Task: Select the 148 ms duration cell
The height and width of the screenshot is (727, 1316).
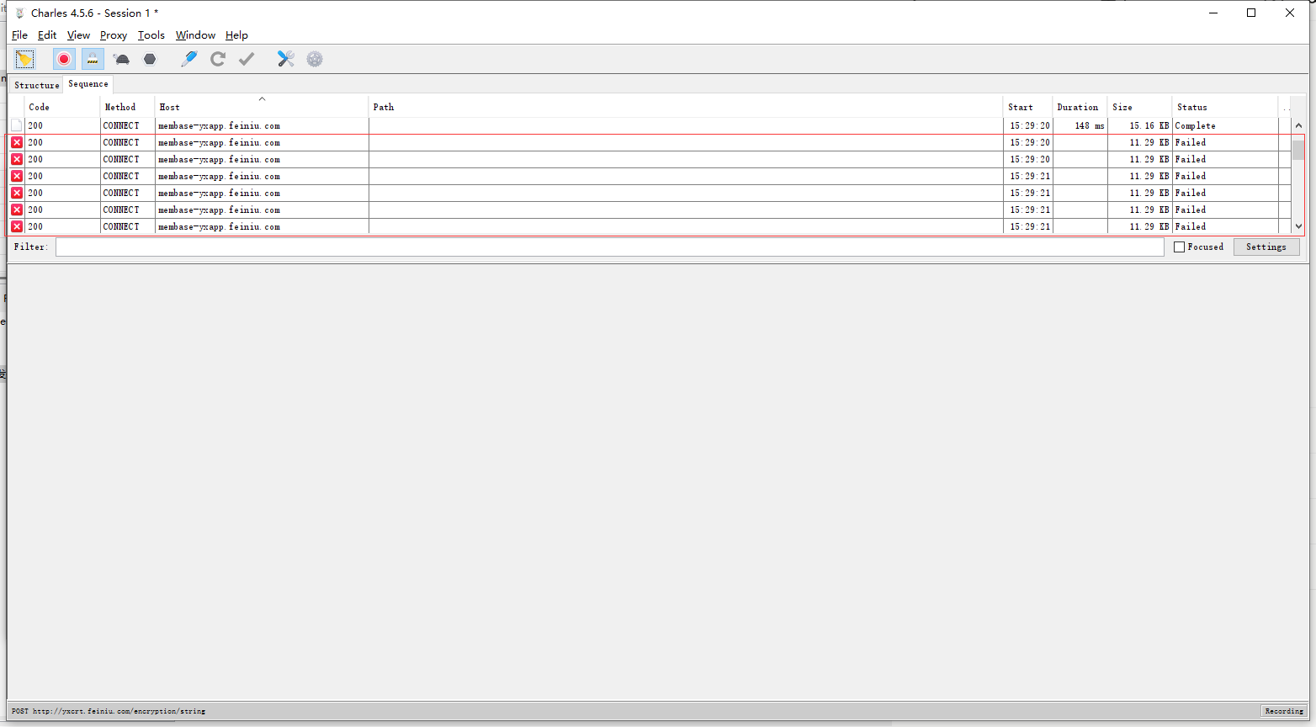Action: [1080, 125]
